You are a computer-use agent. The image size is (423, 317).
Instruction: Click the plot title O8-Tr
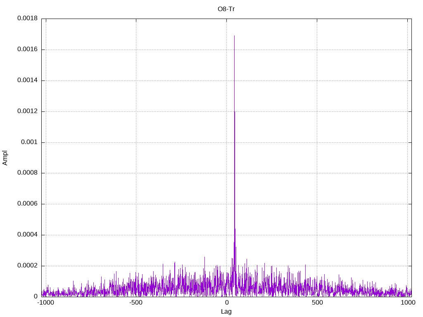[x=226, y=9]
